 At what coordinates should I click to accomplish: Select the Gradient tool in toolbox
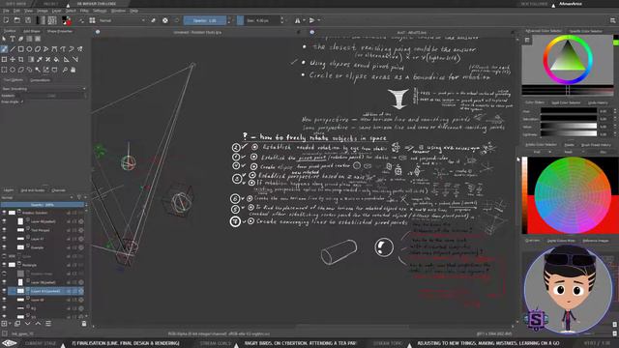31,60
